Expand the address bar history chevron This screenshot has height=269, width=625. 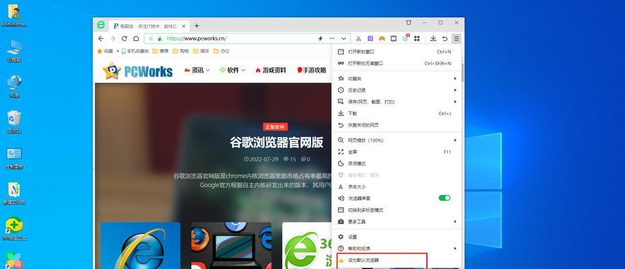[x=343, y=38]
